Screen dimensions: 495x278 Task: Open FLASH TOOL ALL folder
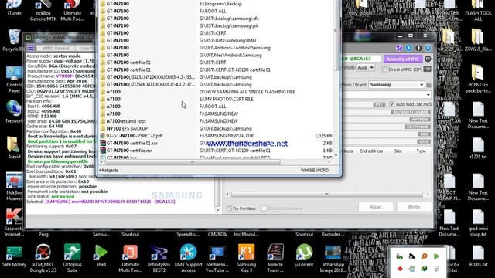pos(478,10)
